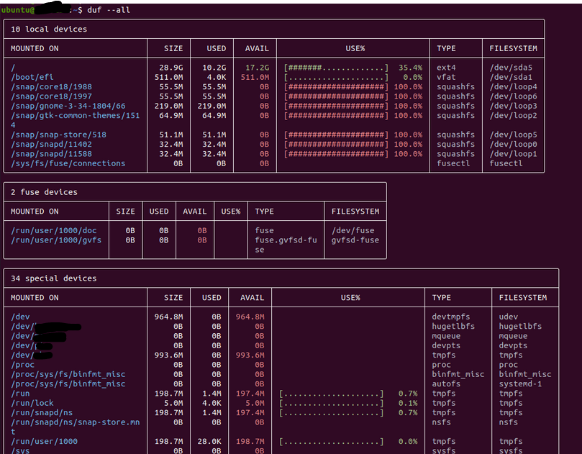Viewport: 582px width, 454px height.
Task: Click the '964.8M' size value in the udev row
Action: pyautogui.click(x=168, y=317)
